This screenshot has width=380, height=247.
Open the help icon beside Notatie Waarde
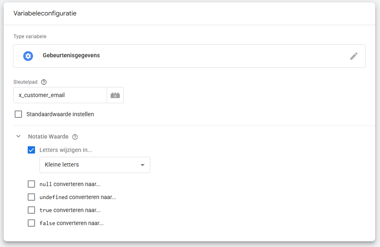click(x=75, y=137)
